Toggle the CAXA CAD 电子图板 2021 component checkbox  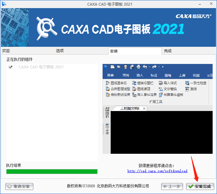coord(10,67)
